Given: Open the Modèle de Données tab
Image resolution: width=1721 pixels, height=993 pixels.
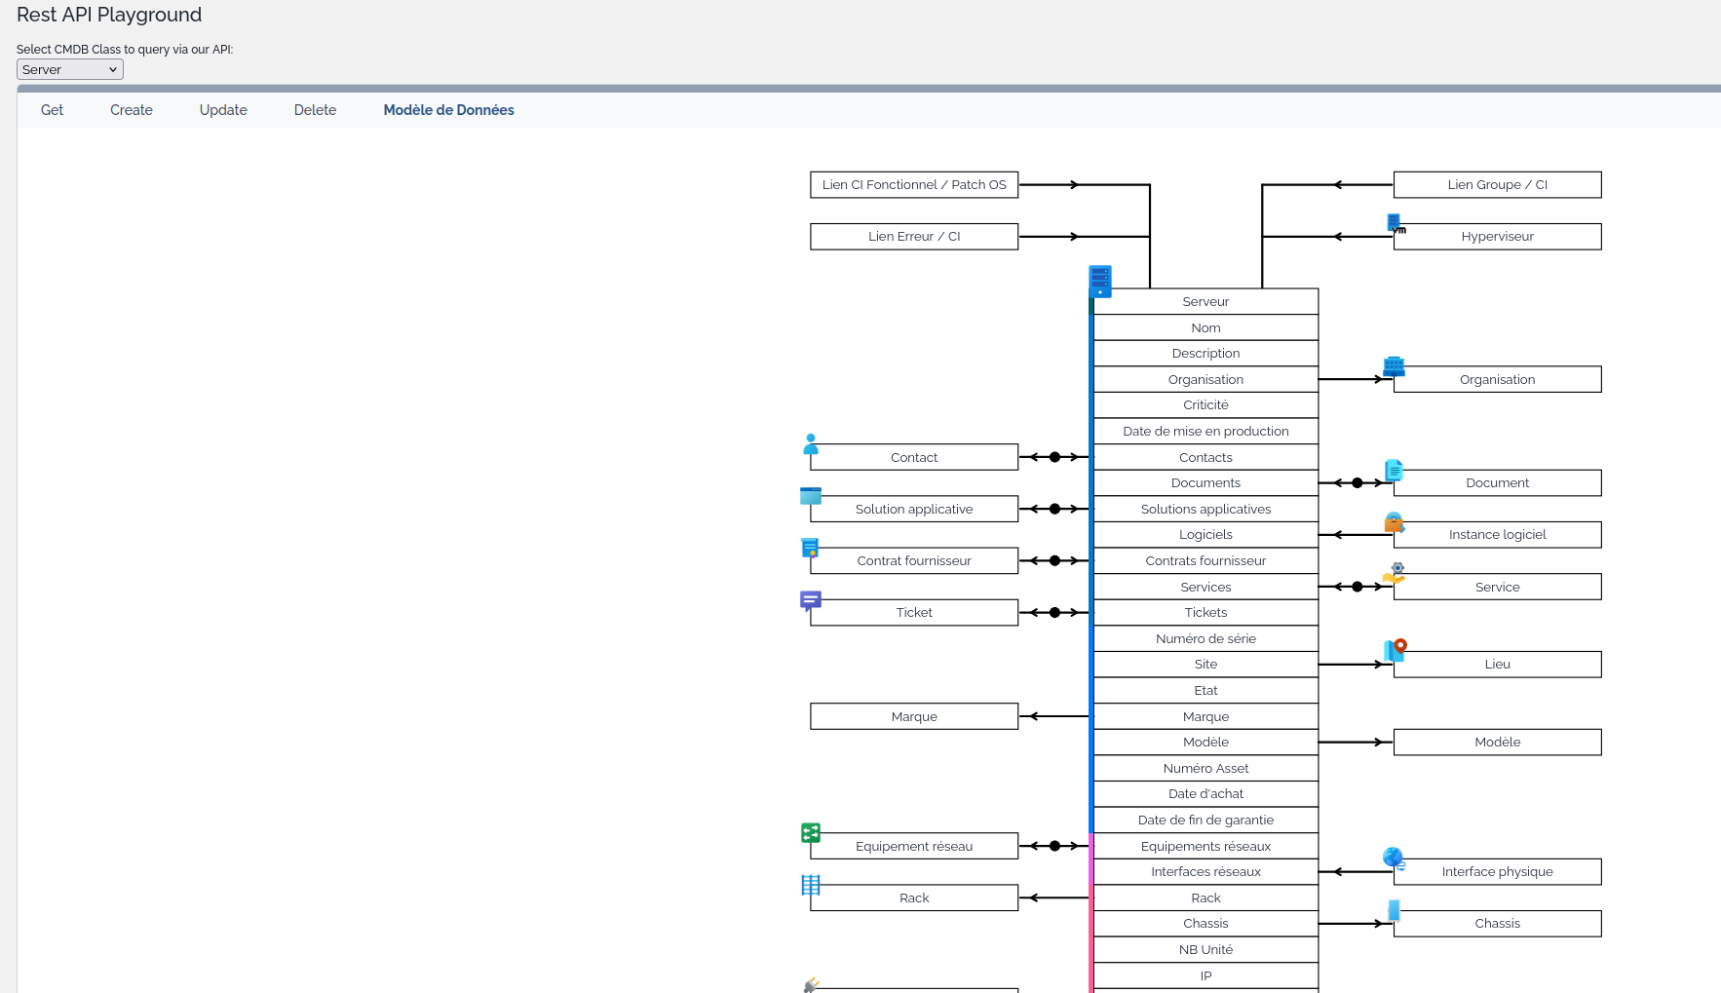Looking at the screenshot, I should point(448,110).
